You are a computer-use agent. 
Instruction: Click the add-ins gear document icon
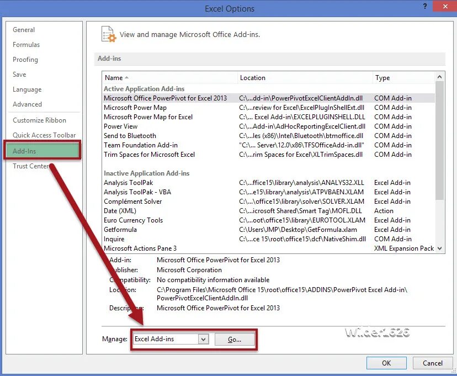coord(109,34)
